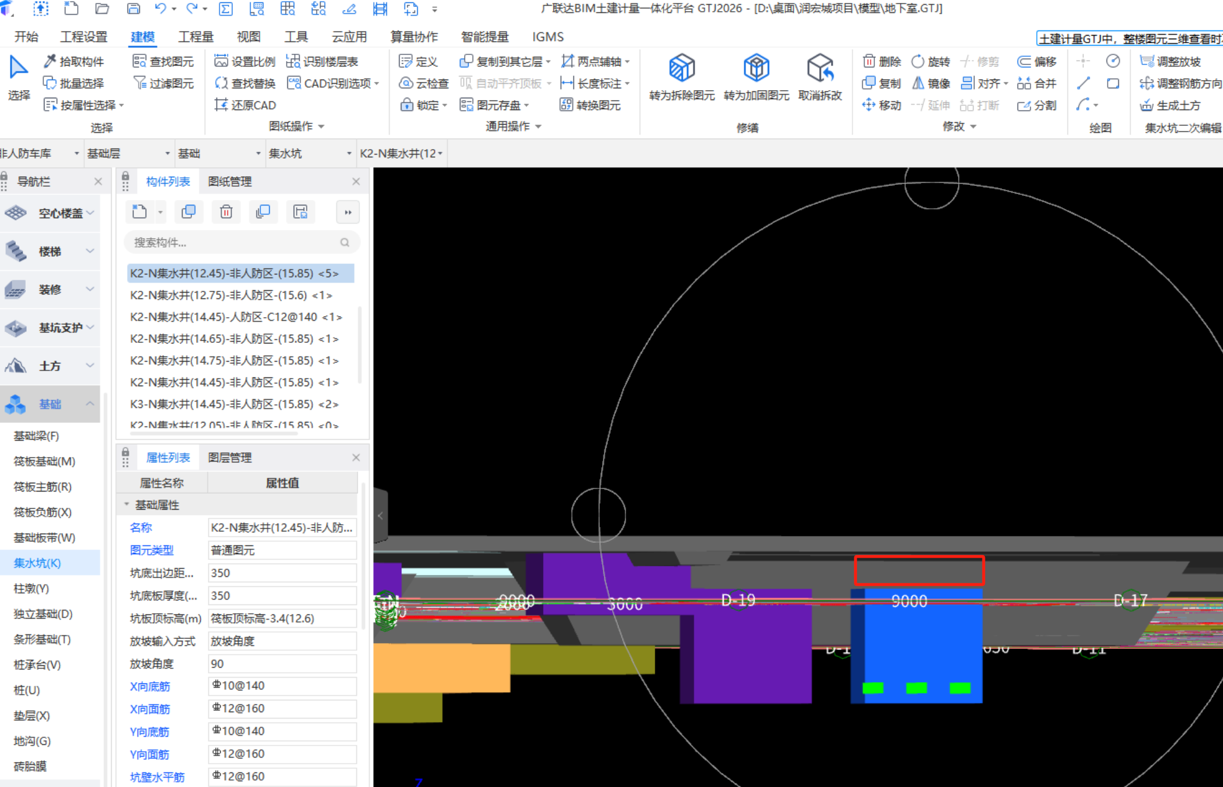Image resolution: width=1223 pixels, height=787 pixels.
Task: Select 桩承台(V) in navigation
Action: (37, 665)
